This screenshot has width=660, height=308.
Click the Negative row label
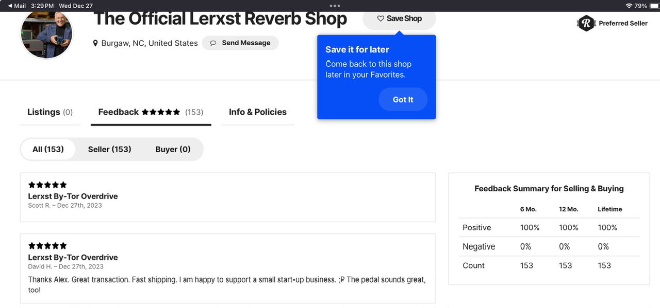coord(479,247)
